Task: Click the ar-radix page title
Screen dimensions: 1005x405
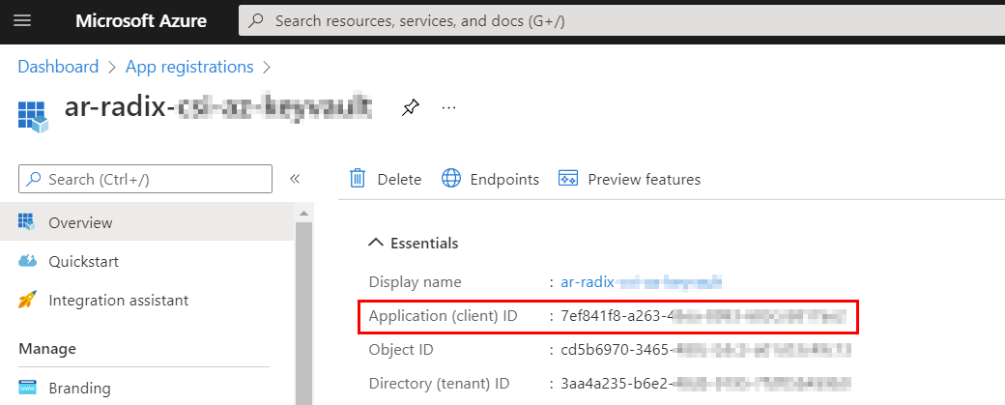Action: [x=218, y=107]
